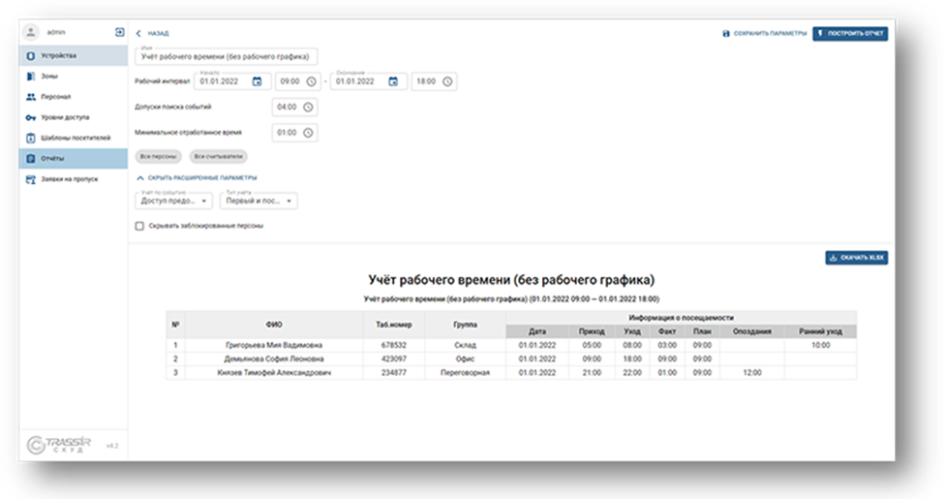Click the Группа column header
Image resolution: width=944 pixels, height=499 pixels.
(x=466, y=325)
